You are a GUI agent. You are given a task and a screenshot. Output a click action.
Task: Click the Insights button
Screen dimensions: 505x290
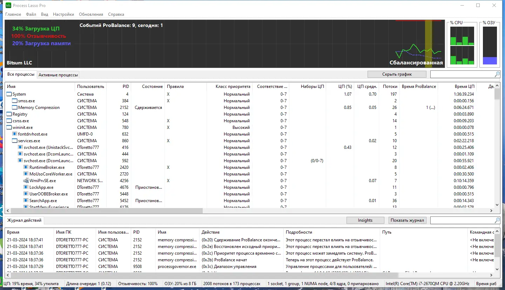365,220
